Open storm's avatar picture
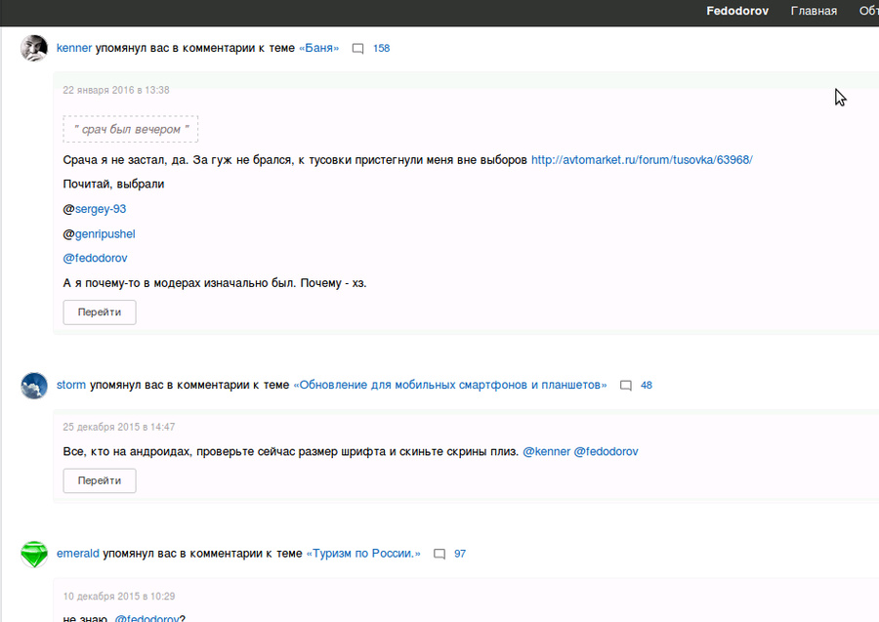This screenshot has width=879, height=622. 34,386
